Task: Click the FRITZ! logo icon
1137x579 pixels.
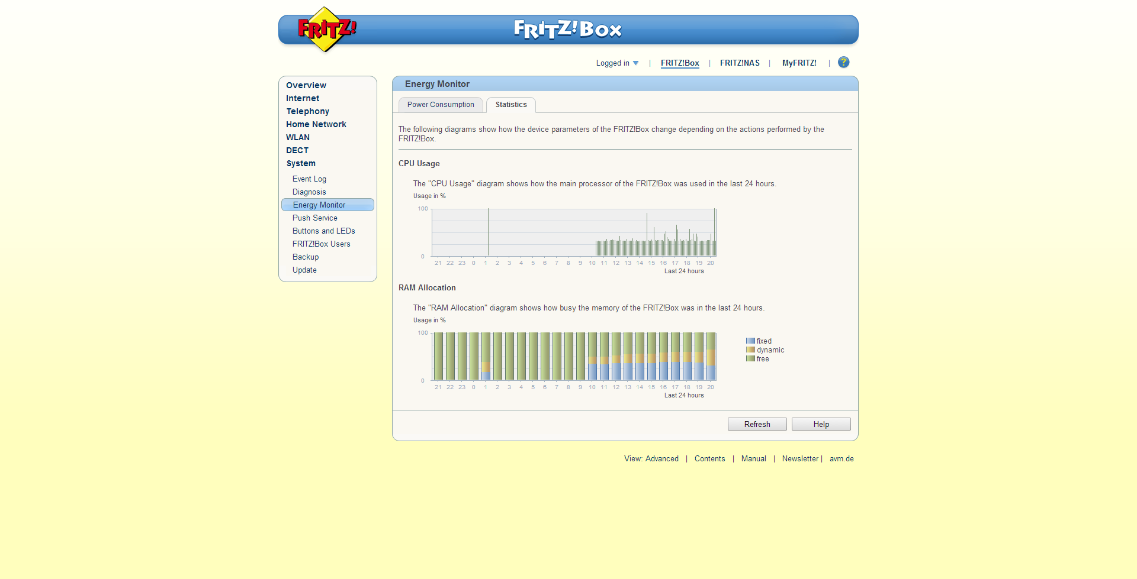Action: pos(326,29)
